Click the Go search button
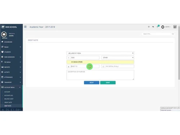This screenshot has width=180, height=135. click(x=173, y=34)
